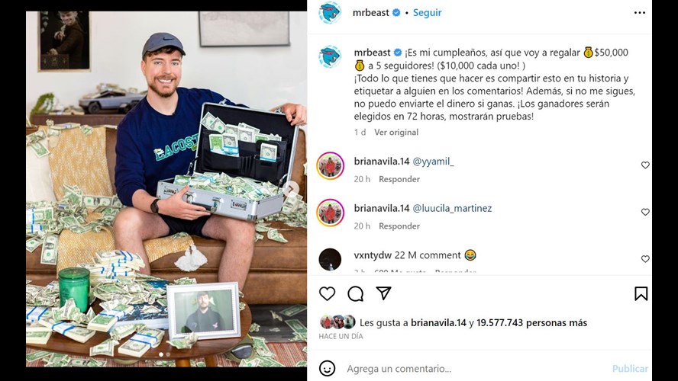Submit comment with Publicar button
This screenshot has width=678, height=381.
[630, 369]
